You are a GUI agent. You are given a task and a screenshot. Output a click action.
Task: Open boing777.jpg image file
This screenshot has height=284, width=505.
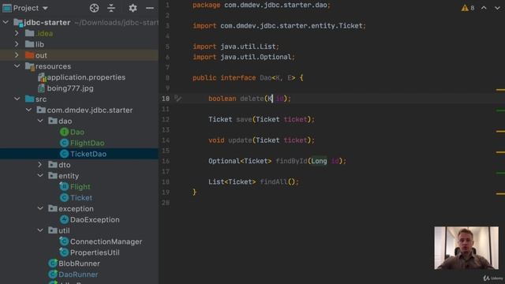coord(70,88)
